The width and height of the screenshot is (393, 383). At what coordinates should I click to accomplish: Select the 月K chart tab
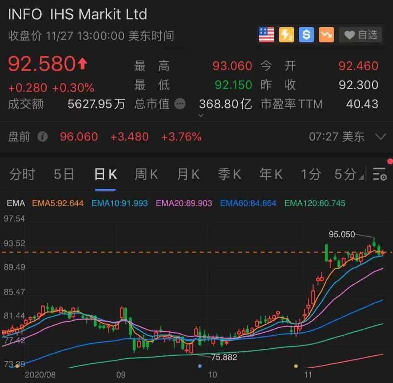click(x=188, y=174)
